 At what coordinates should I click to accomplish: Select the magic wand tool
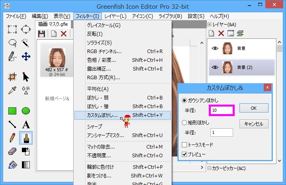coord(26,43)
